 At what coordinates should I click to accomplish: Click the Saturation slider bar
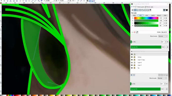pyautogui.click(x=146, y=21)
